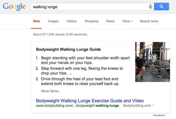
Task: Open Search tools options
Action: coord(149,21)
